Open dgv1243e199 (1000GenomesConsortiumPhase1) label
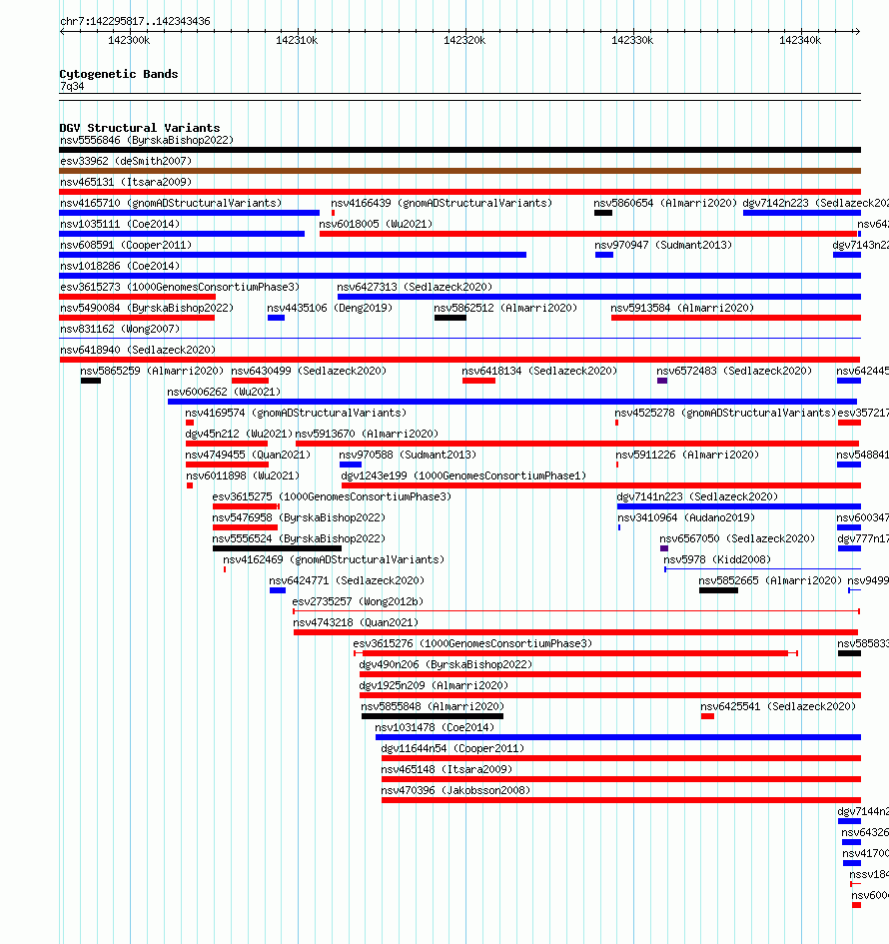The image size is (889, 944). pyautogui.click(x=463, y=476)
